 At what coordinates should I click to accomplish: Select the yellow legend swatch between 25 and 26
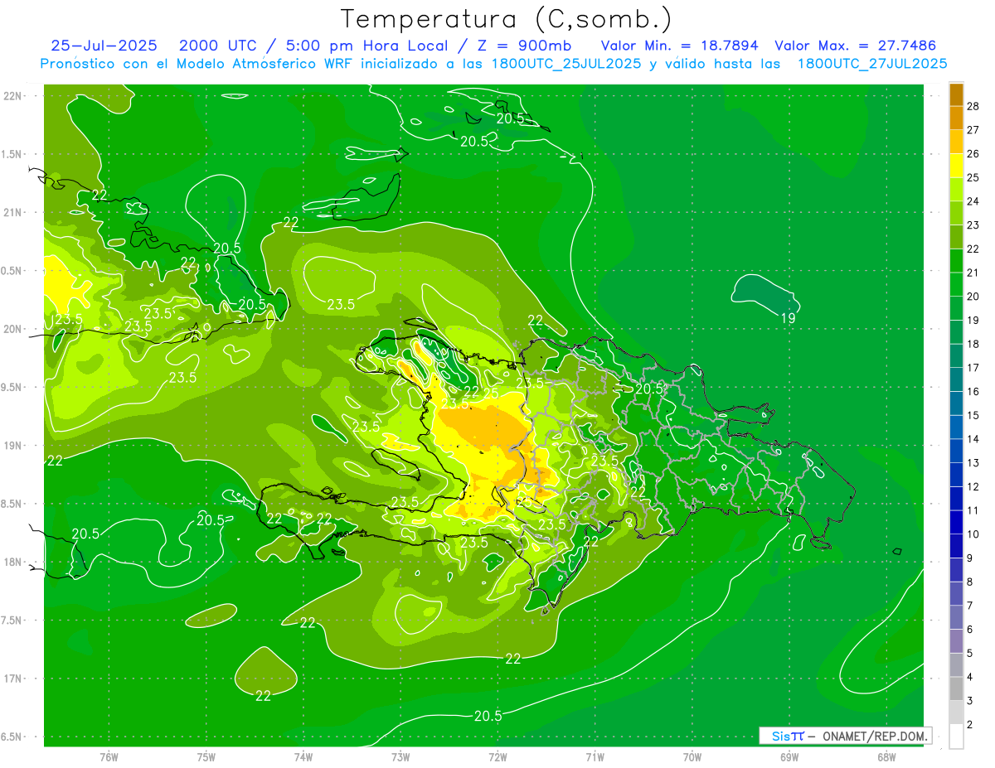956,166
